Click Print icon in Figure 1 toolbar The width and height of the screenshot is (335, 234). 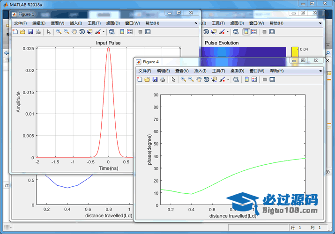38,32
